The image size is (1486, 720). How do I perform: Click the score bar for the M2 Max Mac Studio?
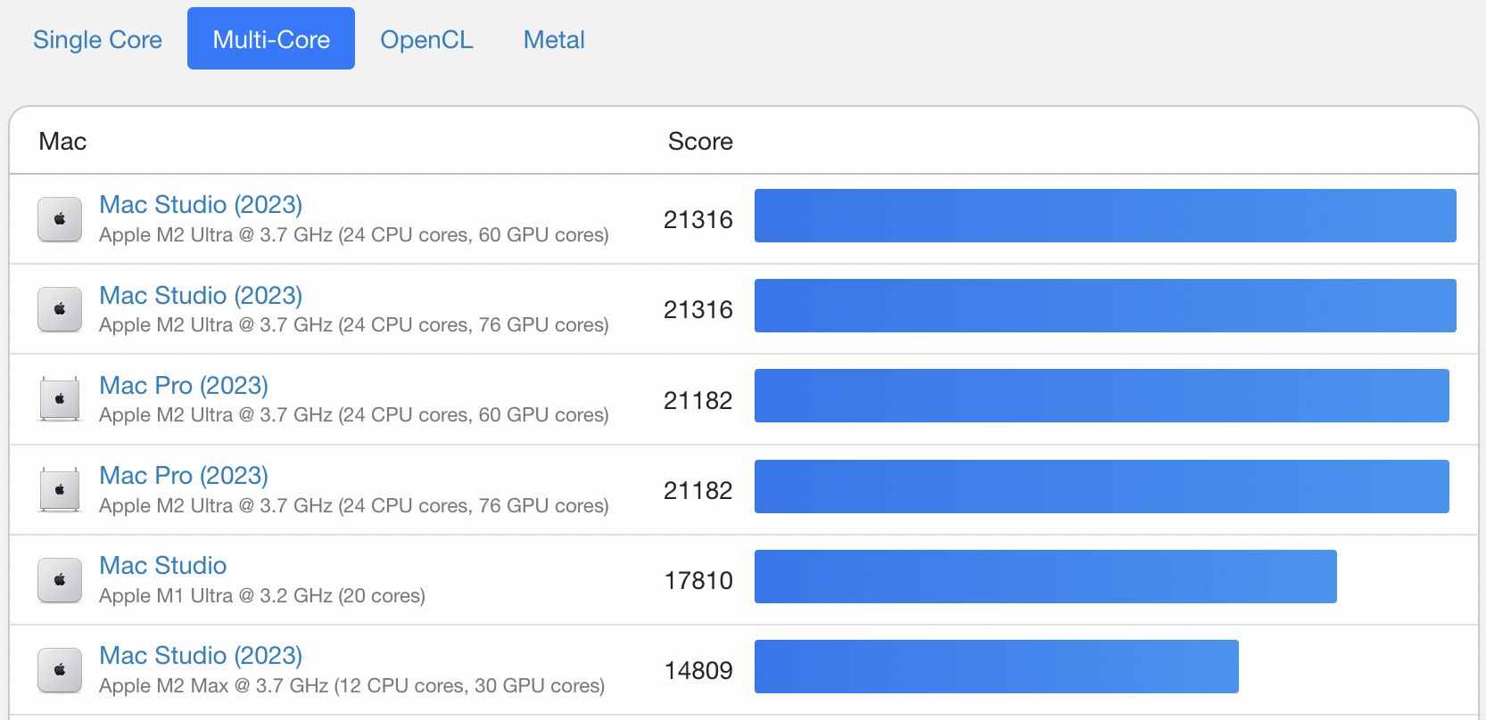point(996,667)
